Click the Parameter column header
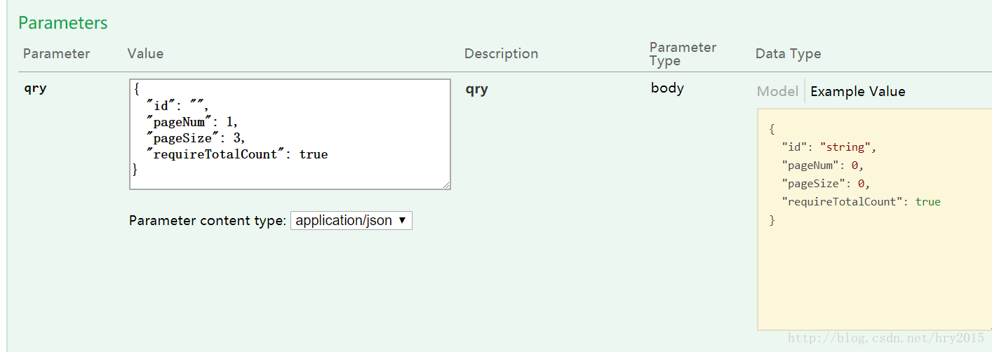This screenshot has width=992, height=352. (x=56, y=53)
